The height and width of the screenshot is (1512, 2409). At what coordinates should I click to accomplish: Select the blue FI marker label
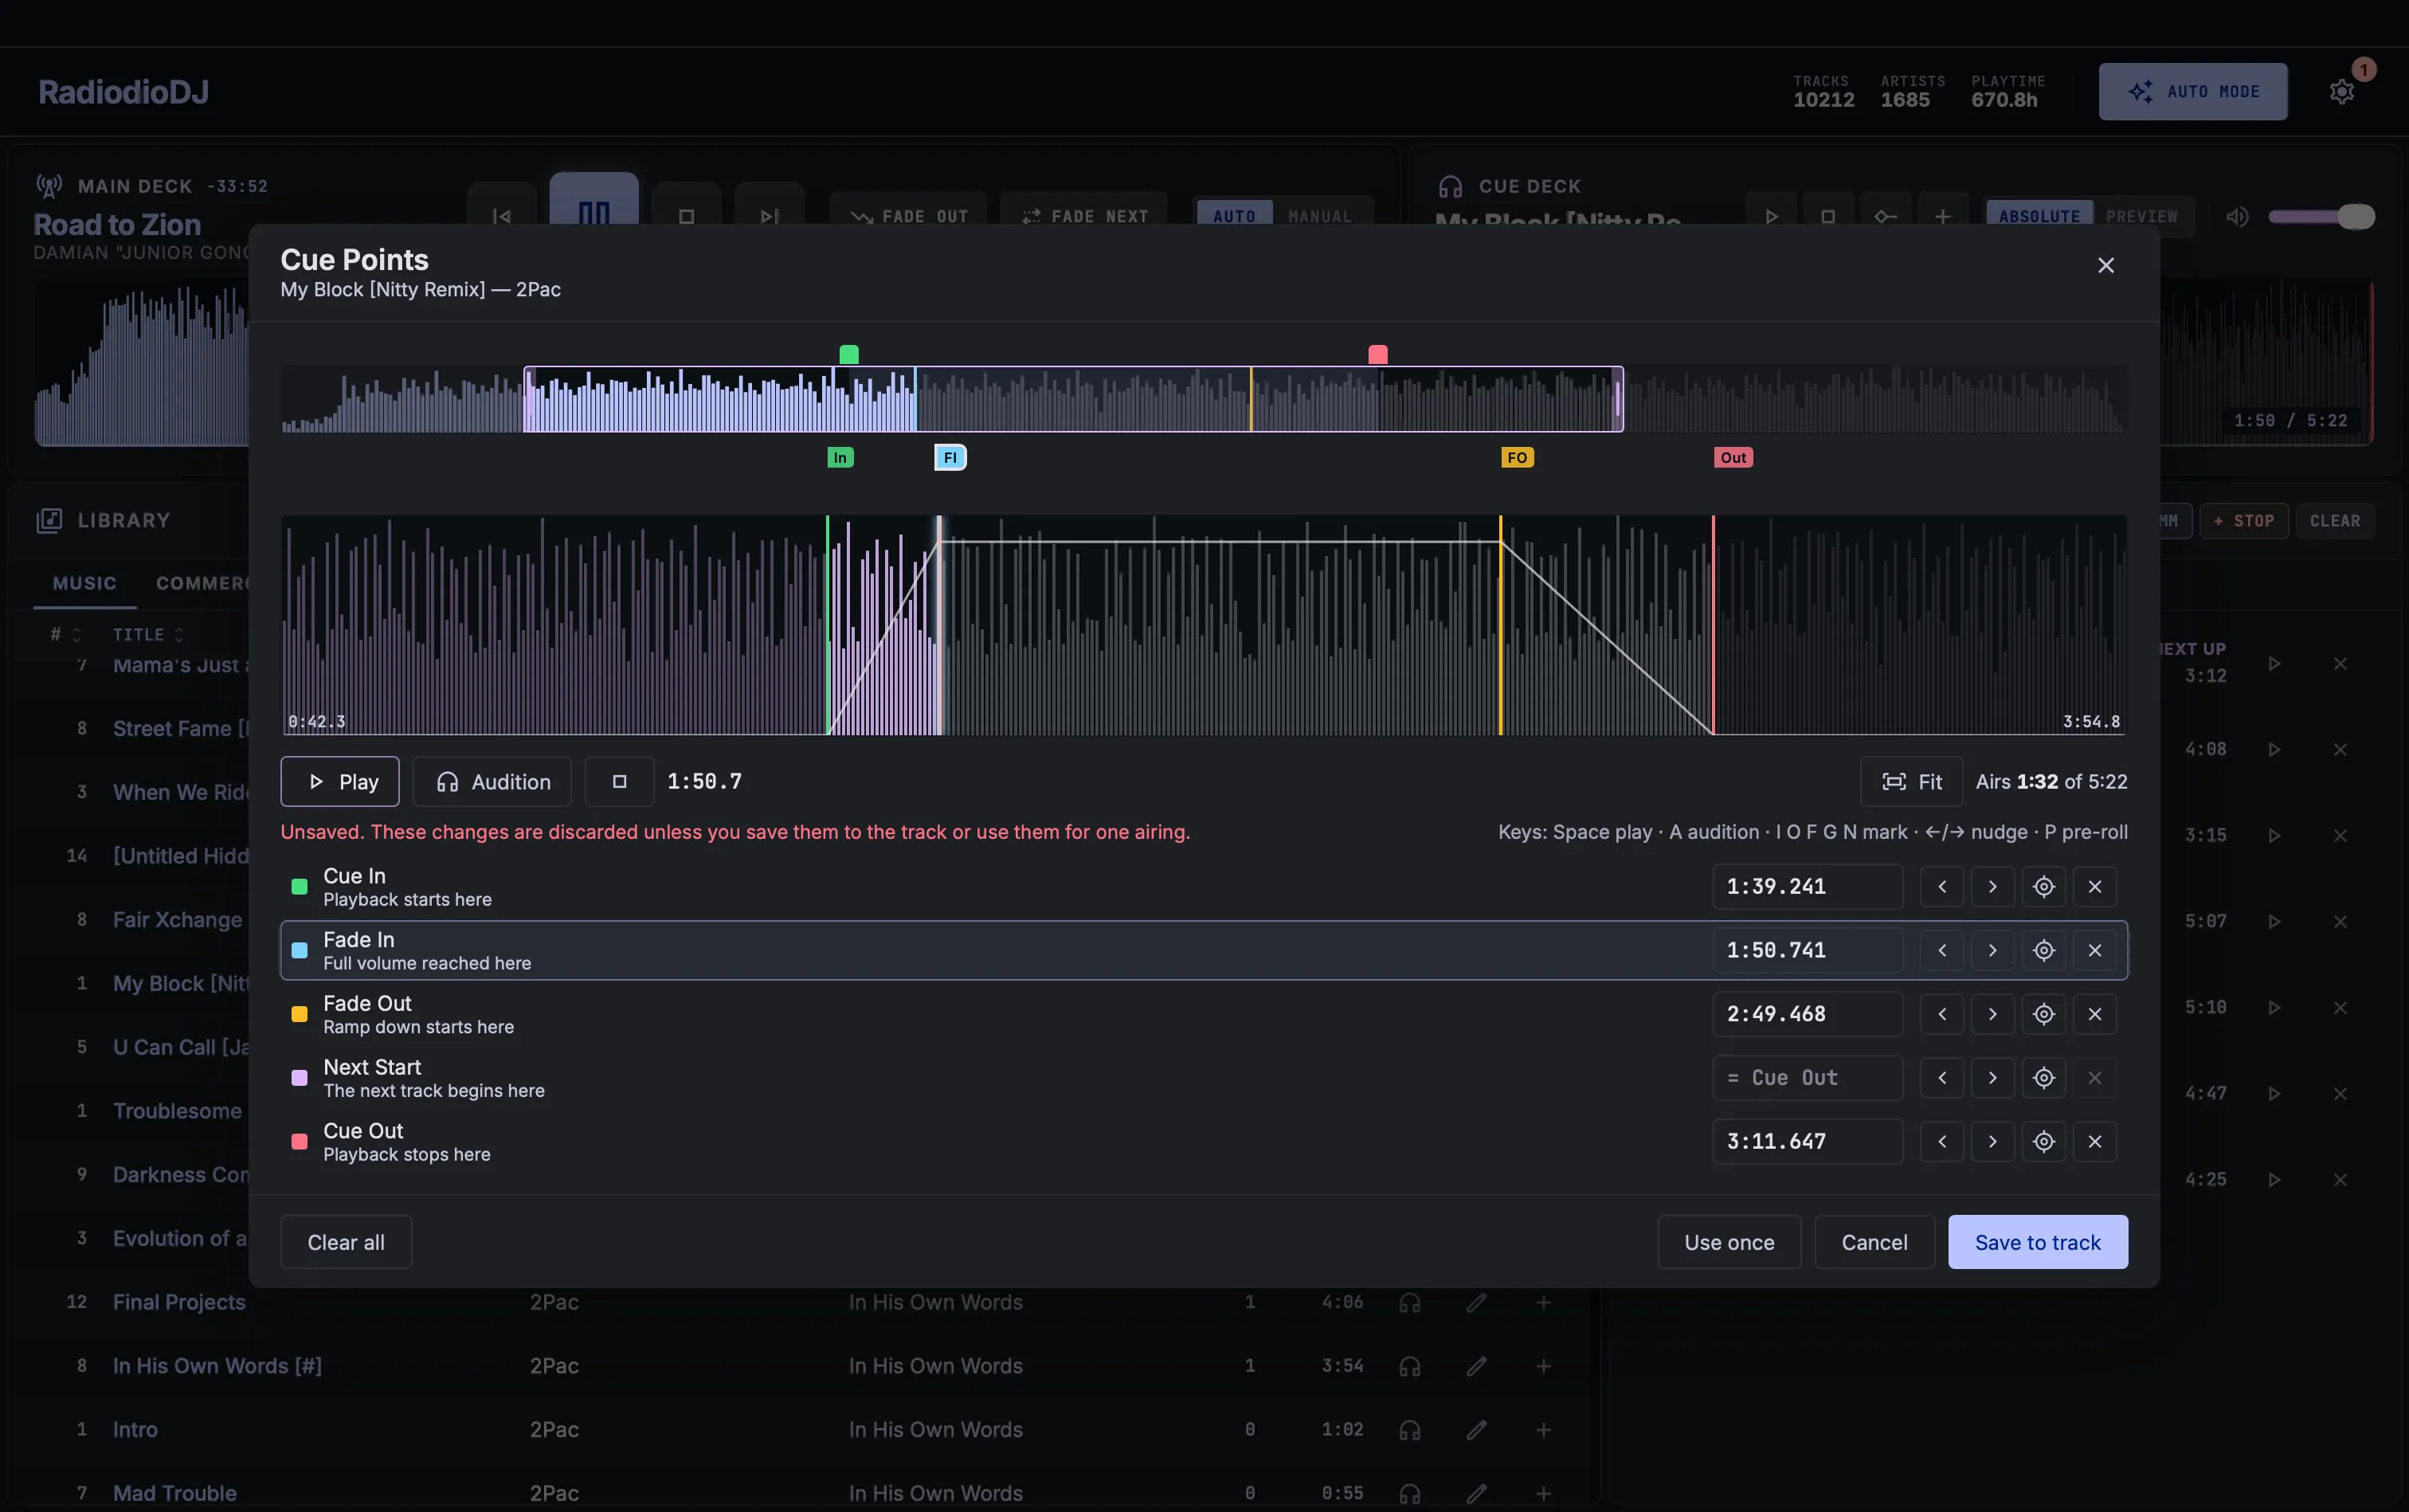click(x=950, y=457)
